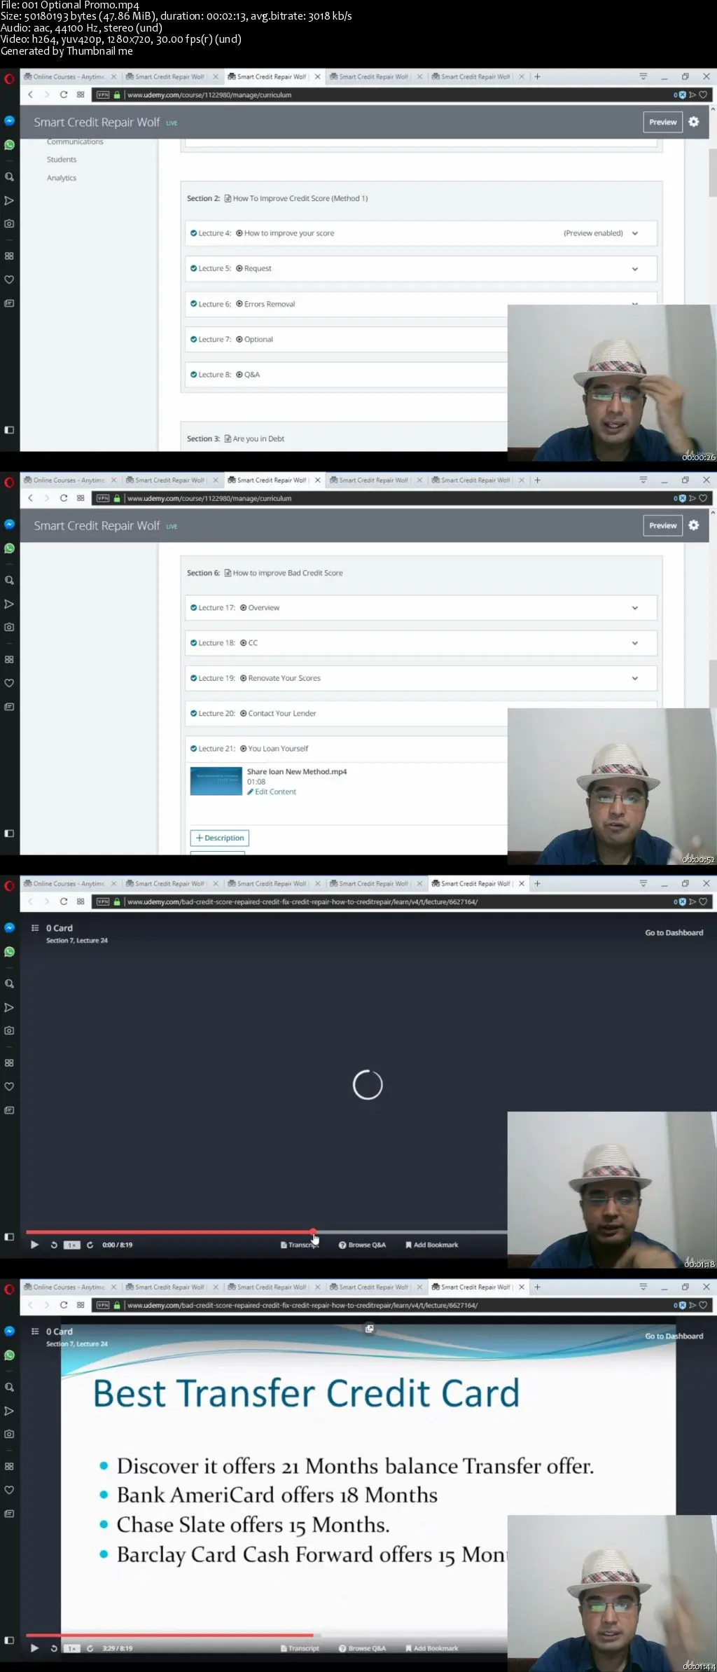Toggle the sidebar panel button in 00:00:52 frame
The height and width of the screenshot is (1672, 717).
click(9, 834)
